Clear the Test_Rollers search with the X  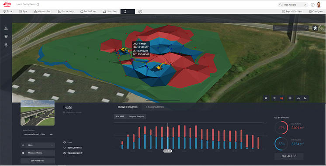tap(305, 4)
